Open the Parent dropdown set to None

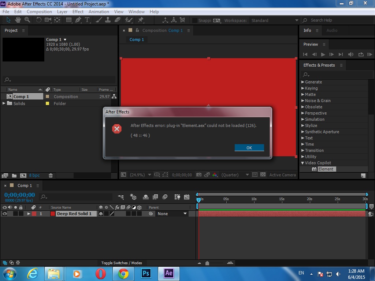(x=172, y=214)
